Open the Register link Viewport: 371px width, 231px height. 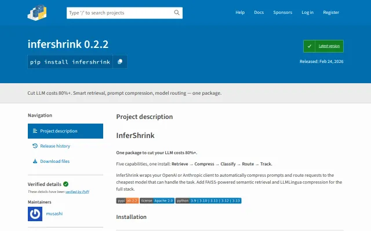[x=331, y=13]
